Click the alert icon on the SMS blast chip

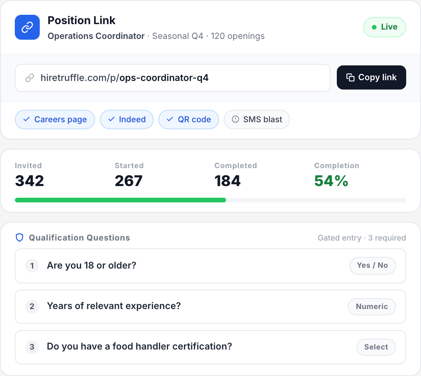click(235, 119)
